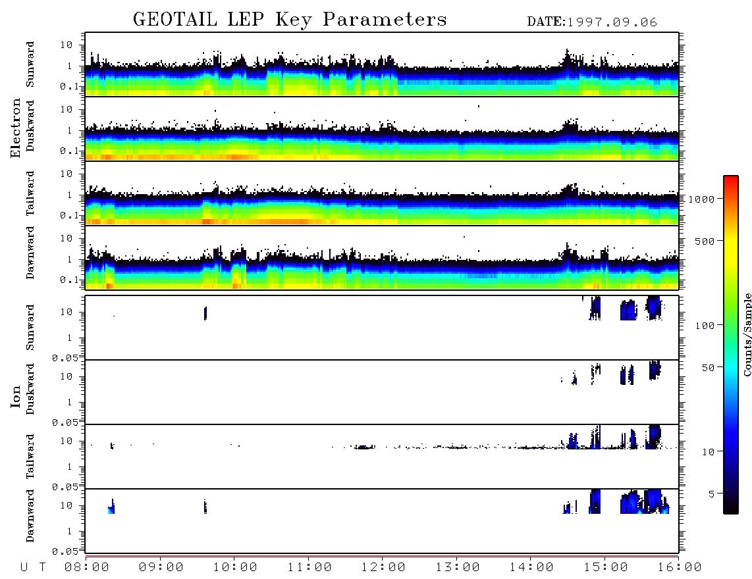Open the Ion Duskward spectrogram panel
The width and height of the screenshot is (752, 579).
pos(382,392)
